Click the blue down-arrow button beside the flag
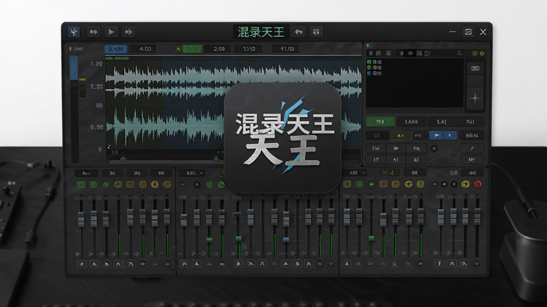The height and width of the screenshot is (307, 547). (450, 135)
